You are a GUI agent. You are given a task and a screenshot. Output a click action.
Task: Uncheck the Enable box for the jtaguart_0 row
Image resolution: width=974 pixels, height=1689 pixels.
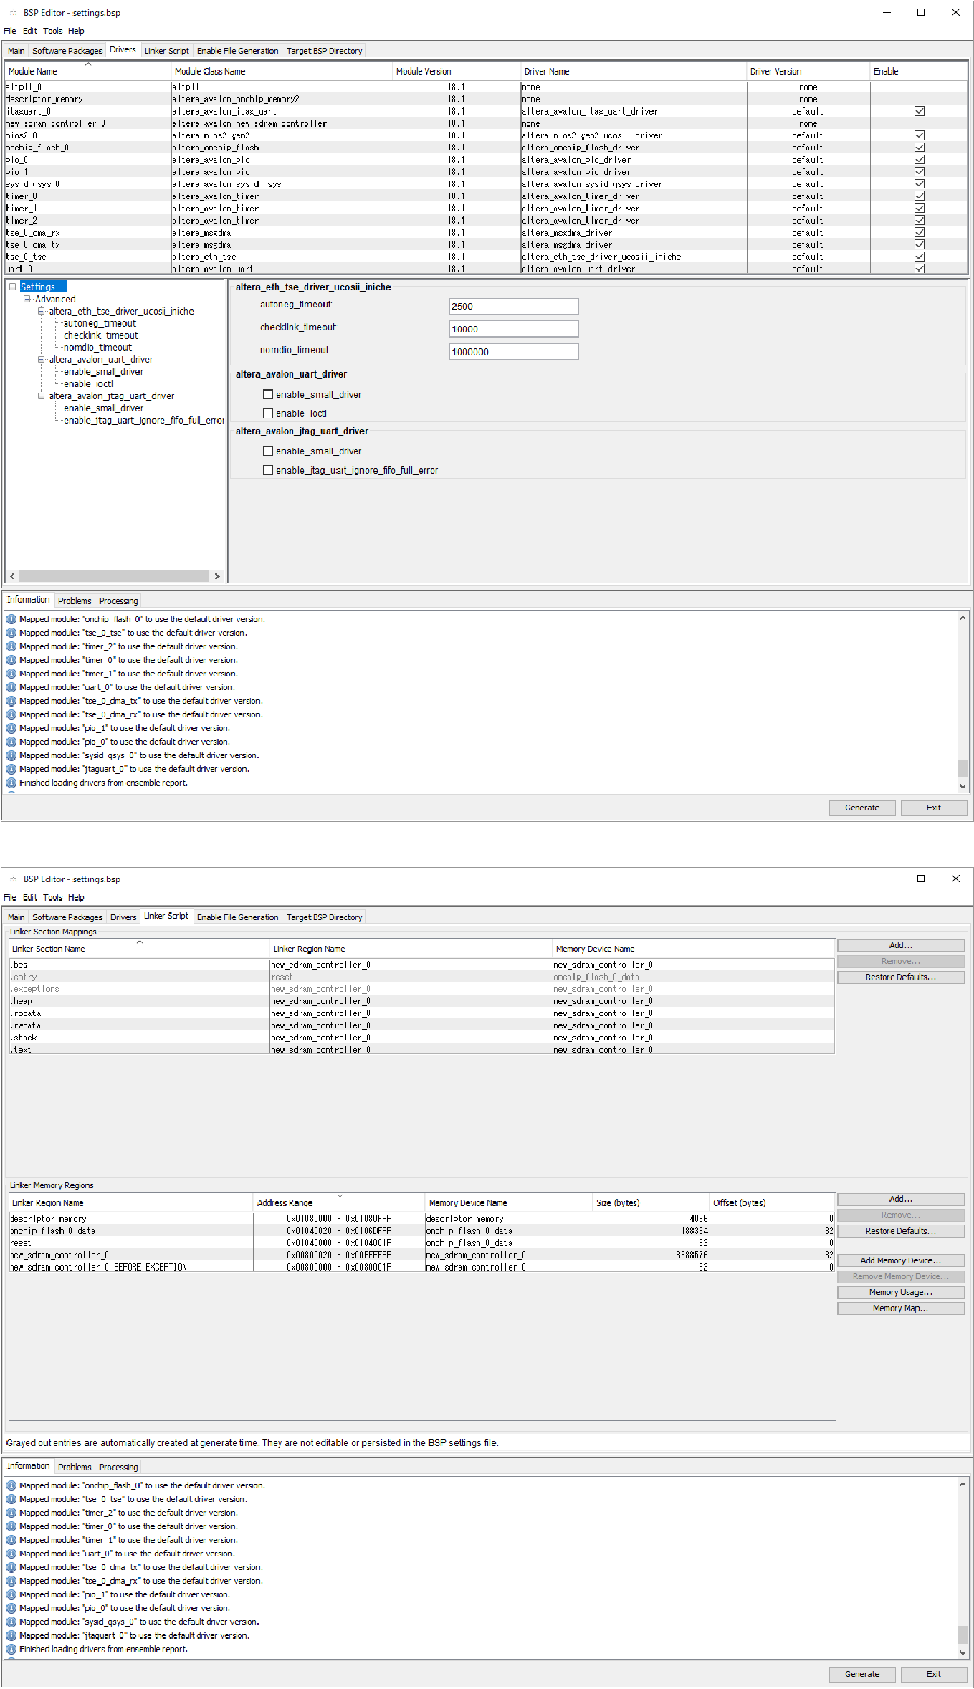pyautogui.click(x=919, y=111)
